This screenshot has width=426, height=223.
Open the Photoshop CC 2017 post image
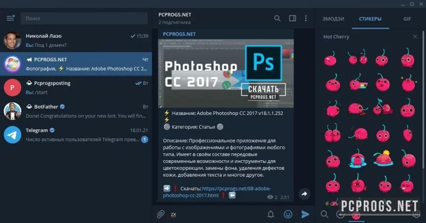226,73
